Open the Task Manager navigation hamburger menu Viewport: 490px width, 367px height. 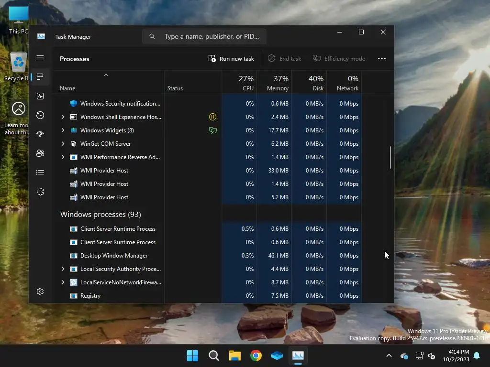point(40,58)
